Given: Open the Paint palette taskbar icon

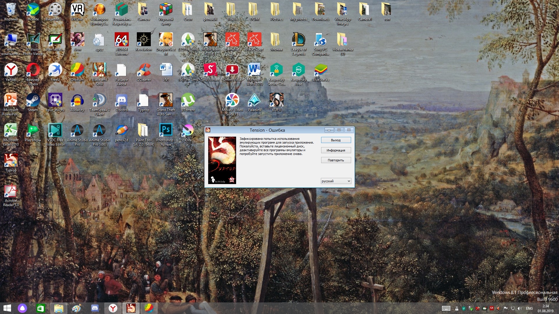Looking at the screenshot, I should pos(77,308).
